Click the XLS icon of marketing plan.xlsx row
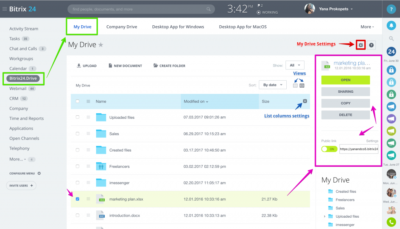 [101, 199]
